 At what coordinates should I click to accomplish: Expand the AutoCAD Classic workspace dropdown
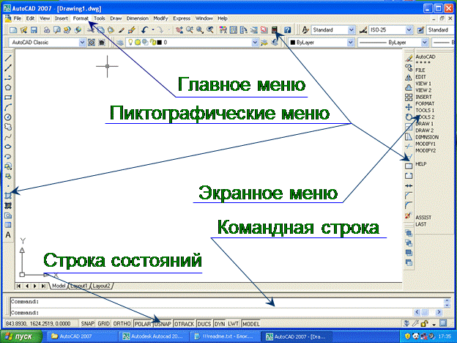(82, 43)
